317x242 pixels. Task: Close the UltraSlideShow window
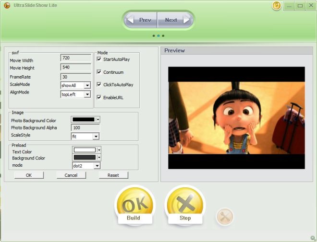(311, 6)
